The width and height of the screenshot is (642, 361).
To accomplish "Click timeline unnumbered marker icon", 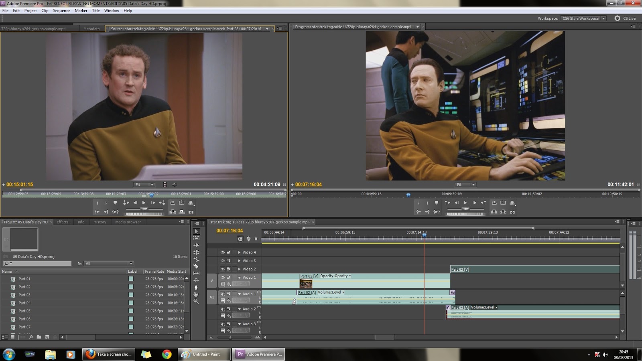I will coord(256,239).
